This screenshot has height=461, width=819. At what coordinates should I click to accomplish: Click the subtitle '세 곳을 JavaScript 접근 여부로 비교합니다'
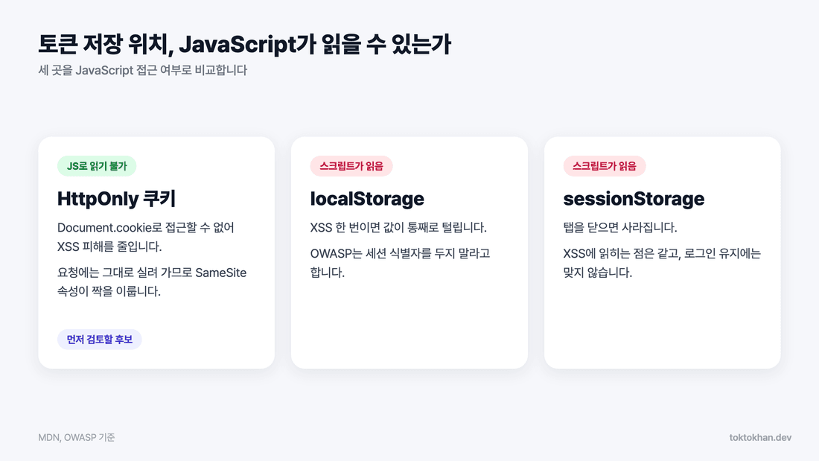(143, 70)
